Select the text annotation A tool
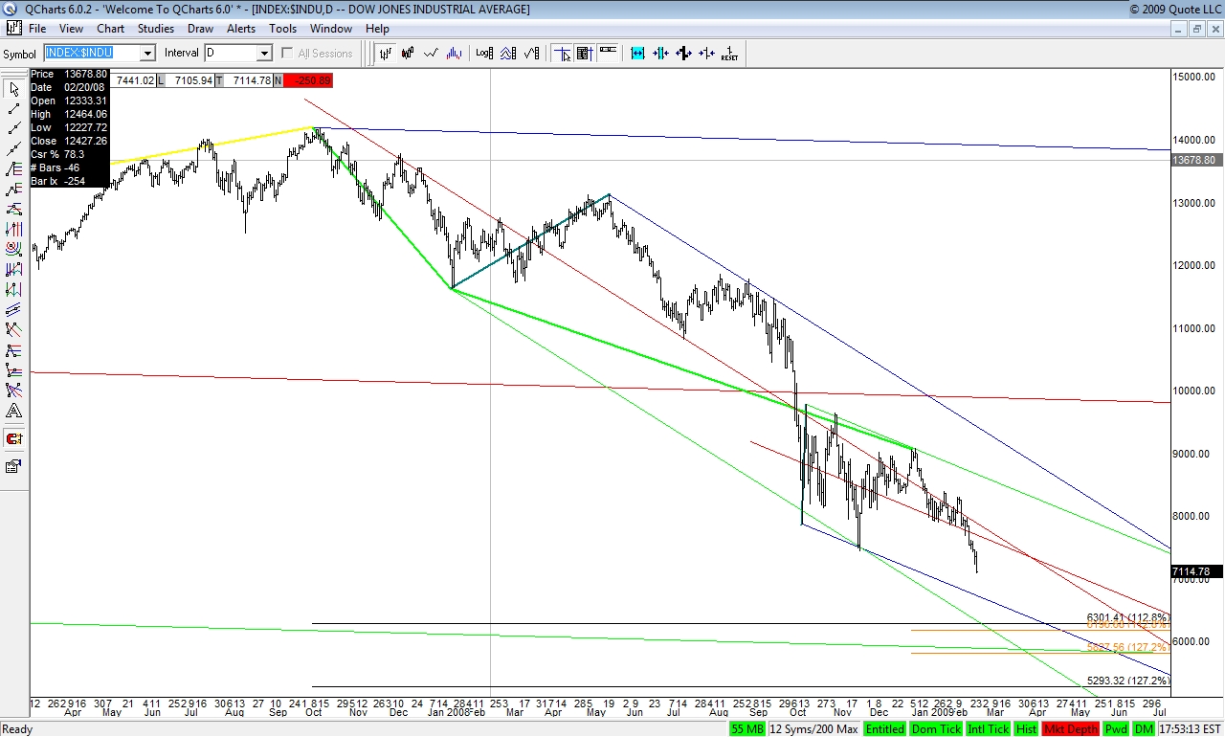The height and width of the screenshot is (737, 1225). [14, 411]
